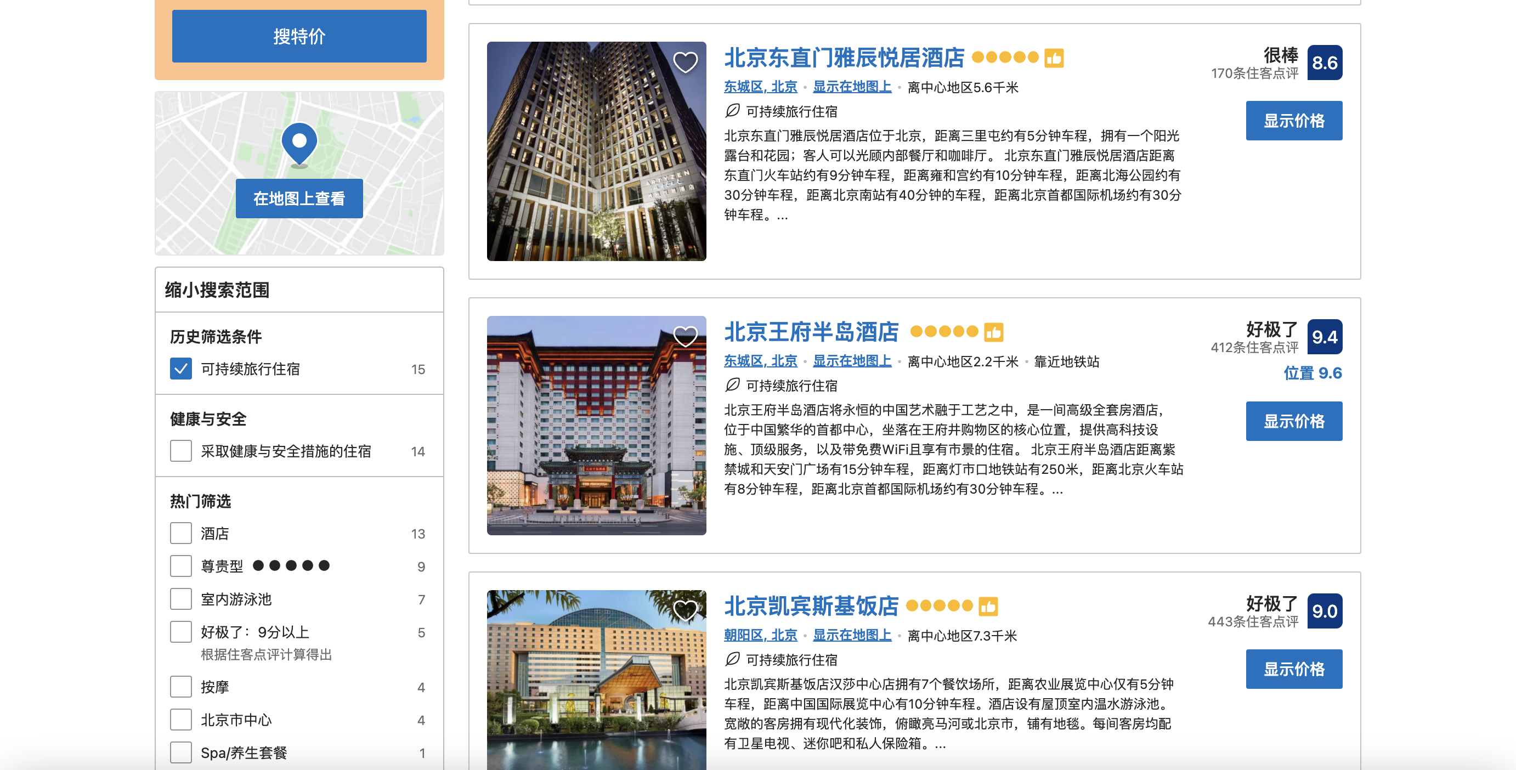
Task: Click sustainable leaf icon under 北京凯宾斯基饭店
Action: [x=732, y=659]
